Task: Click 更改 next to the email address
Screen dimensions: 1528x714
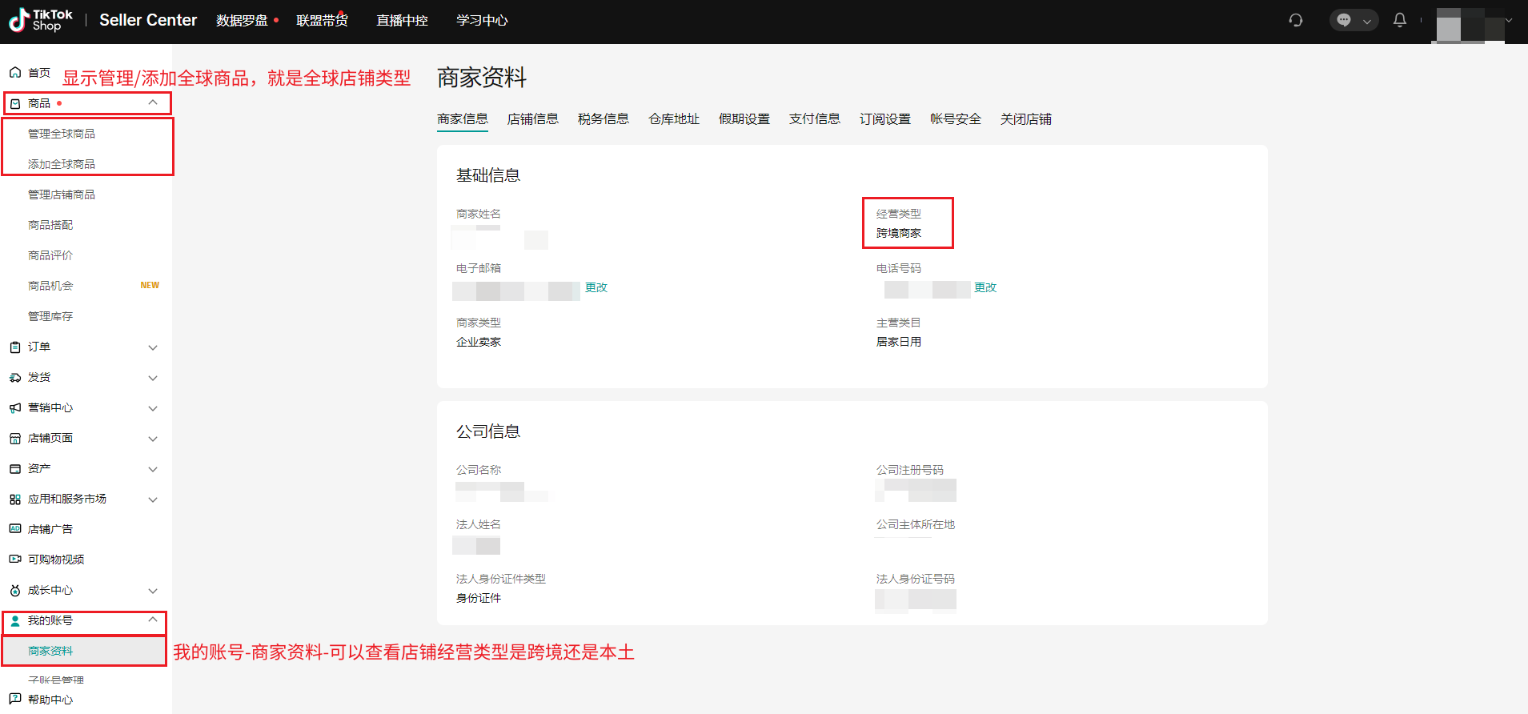Action: point(596,287)
